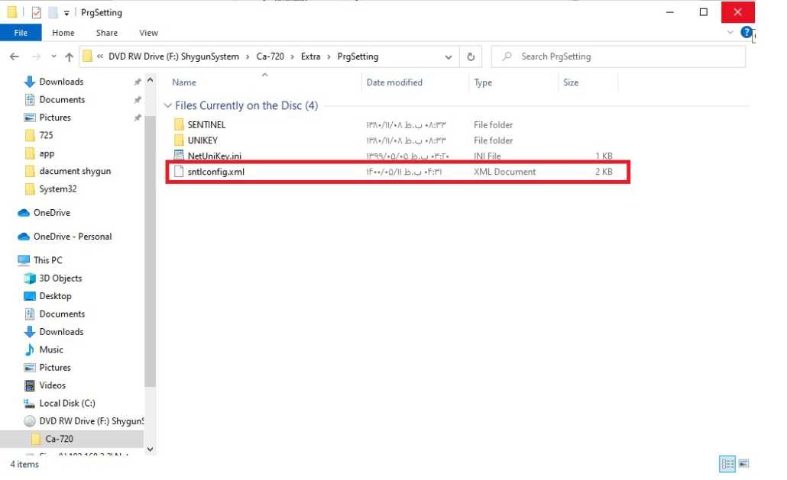Screen dimensions: 787x480
Task: Collapse the Files Currently on the Disc group
Action: [168, 106]
